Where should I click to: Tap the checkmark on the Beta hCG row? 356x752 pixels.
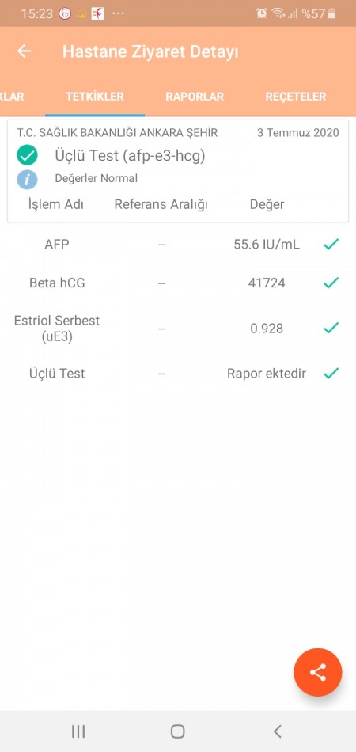point(331,283)
